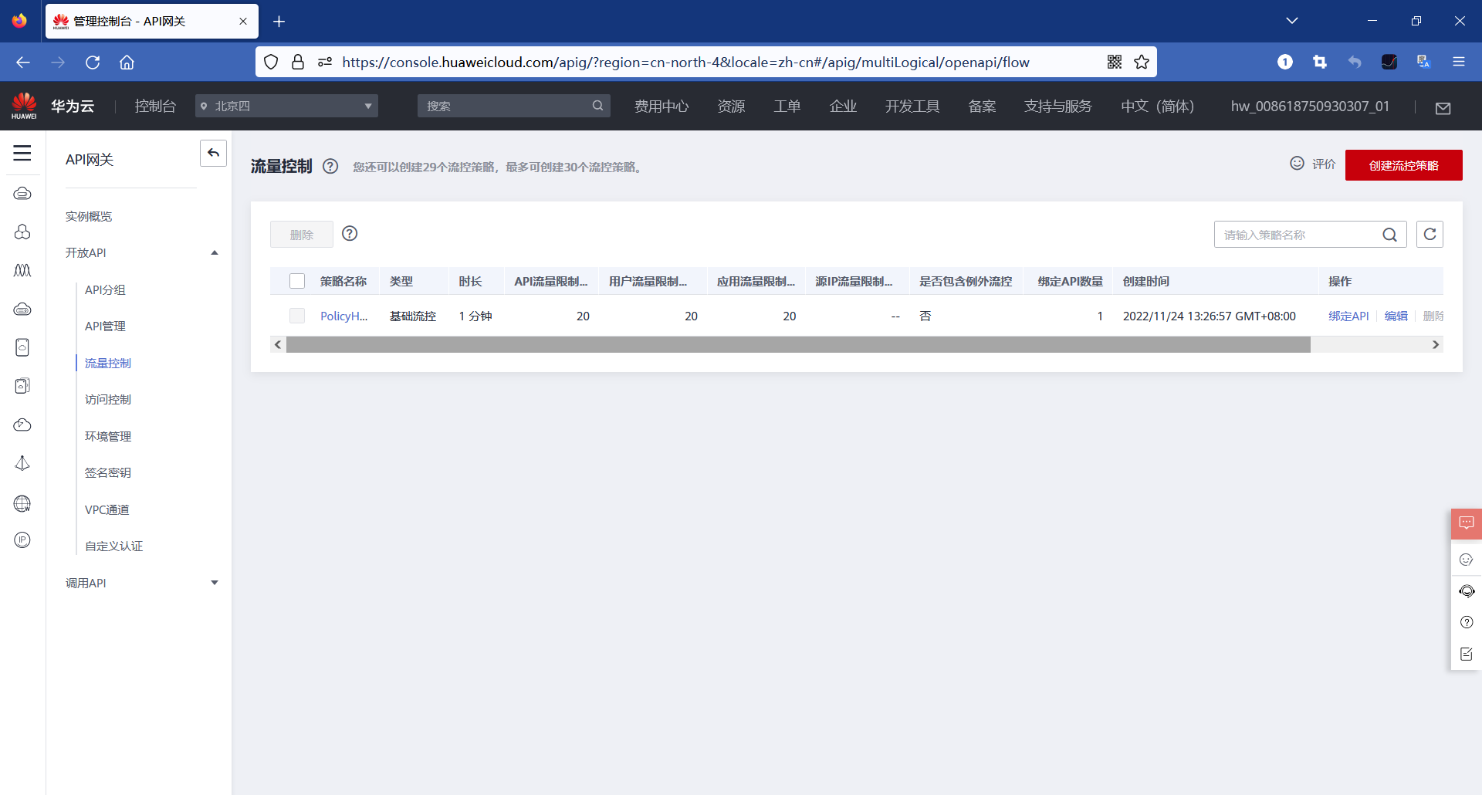Click the smiley evaluation icon in right panel
This screenshot has width=1482, height=795.
pos(1467,560)
